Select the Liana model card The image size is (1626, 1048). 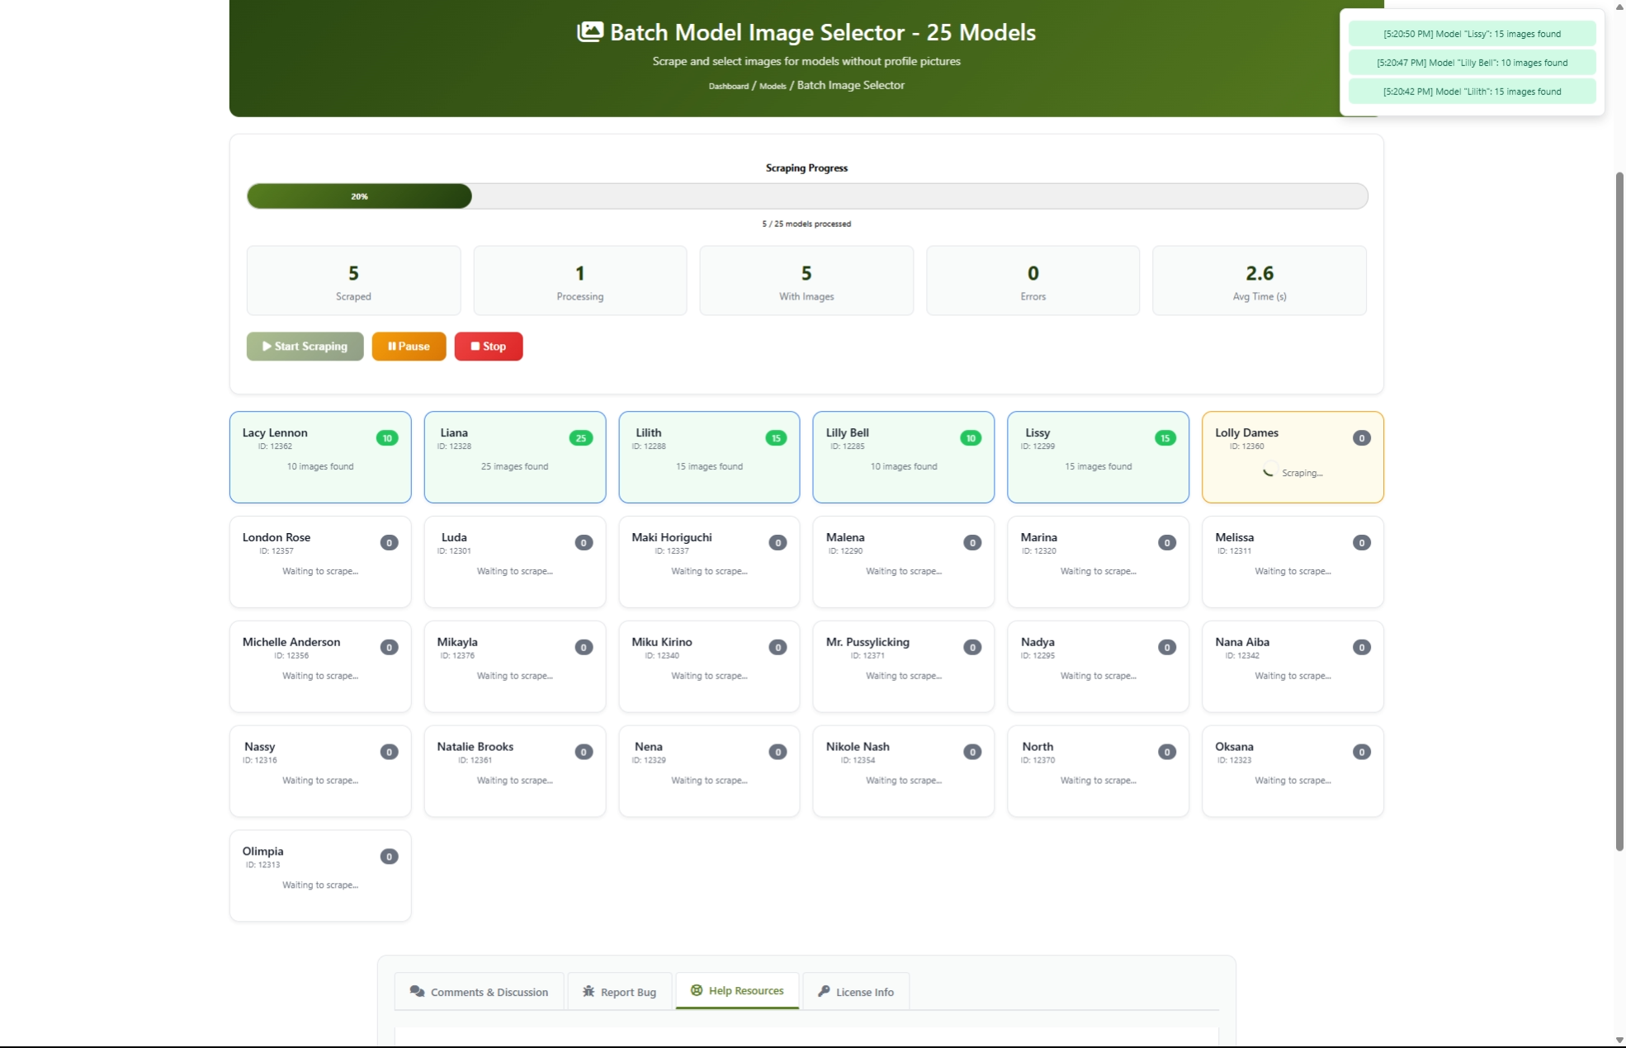coord(514,457)
